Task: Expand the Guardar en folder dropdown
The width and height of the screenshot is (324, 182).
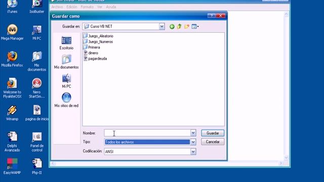Action: tap(162, 26)
